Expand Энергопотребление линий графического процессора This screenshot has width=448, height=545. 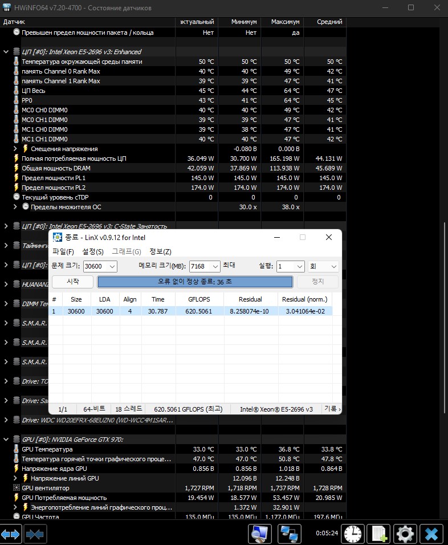15,507
